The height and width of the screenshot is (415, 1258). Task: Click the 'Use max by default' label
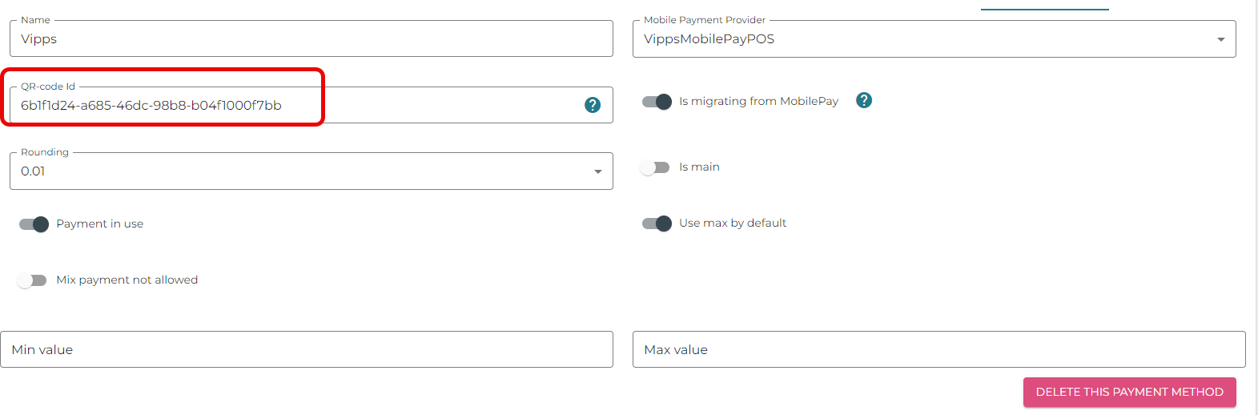coord(733,224)
